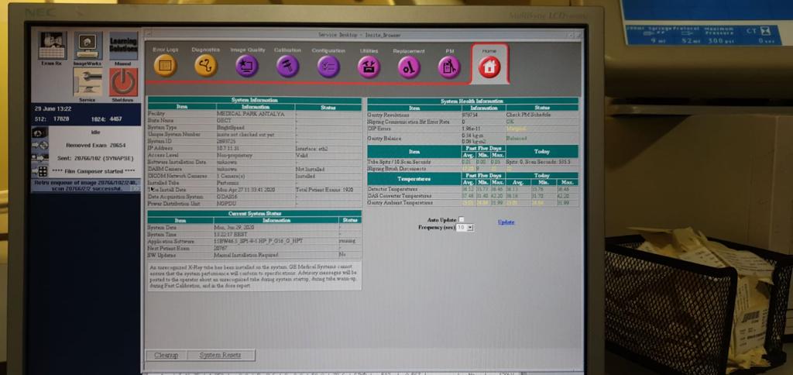793x375 pixels.
Task: Click the Gantry Balance row label
Action: coord(384,138)
